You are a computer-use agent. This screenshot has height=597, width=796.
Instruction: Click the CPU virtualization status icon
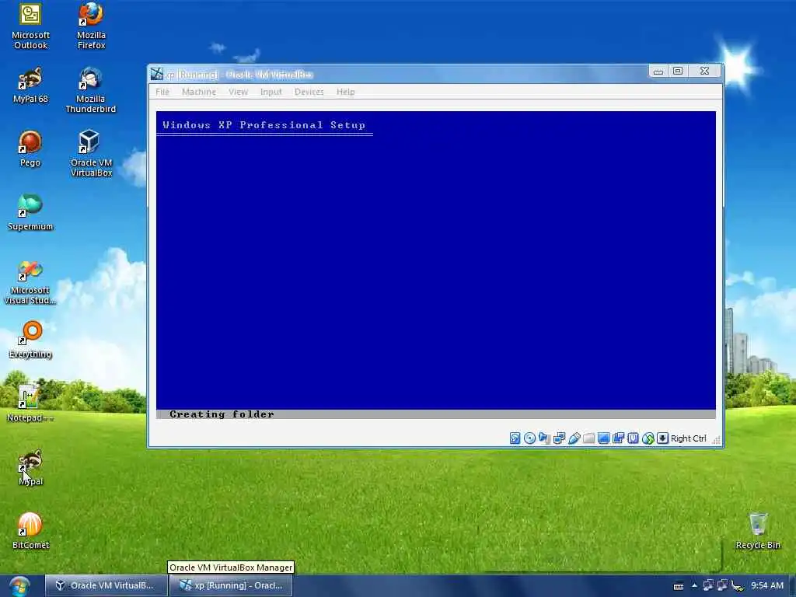click(633, 438)
